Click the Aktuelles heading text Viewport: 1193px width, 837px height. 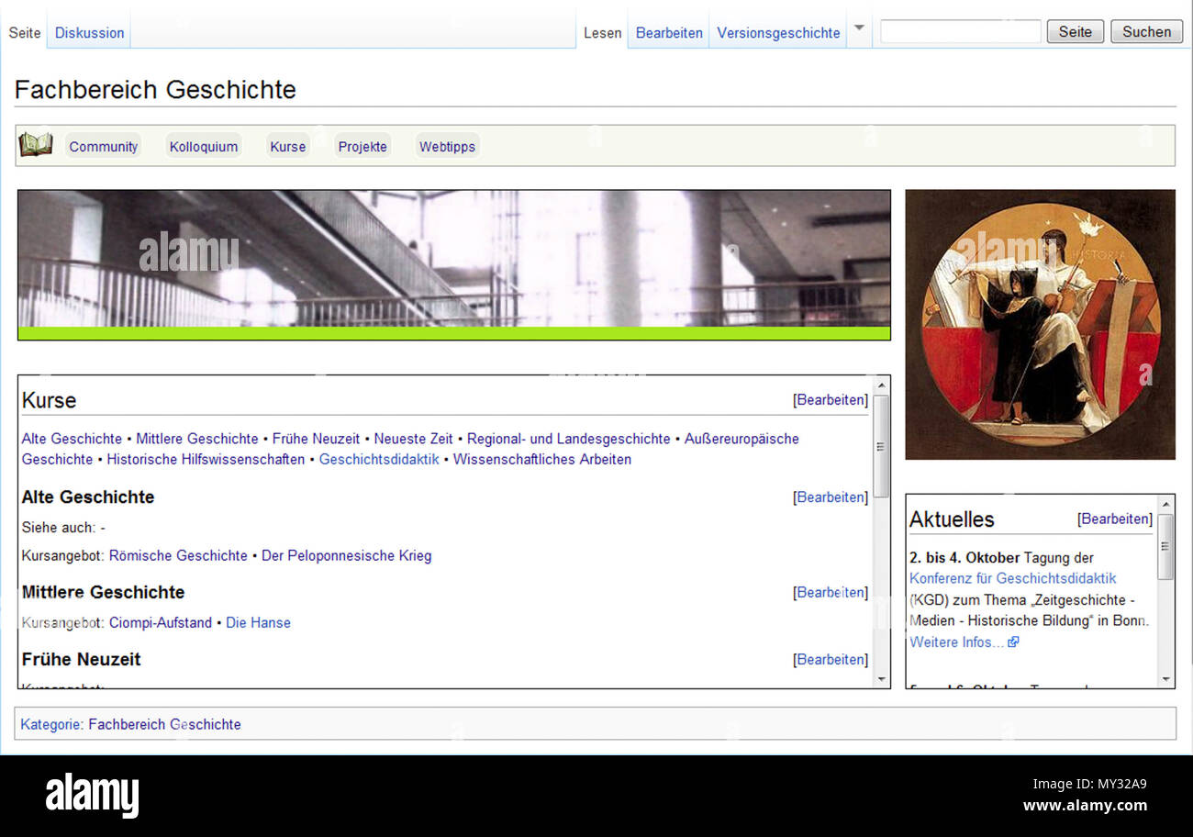pyautogui.click(x=952, y=519)
